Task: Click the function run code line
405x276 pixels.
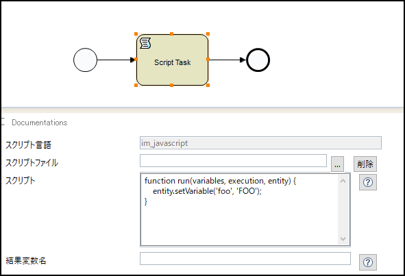Action: [221, 181]
